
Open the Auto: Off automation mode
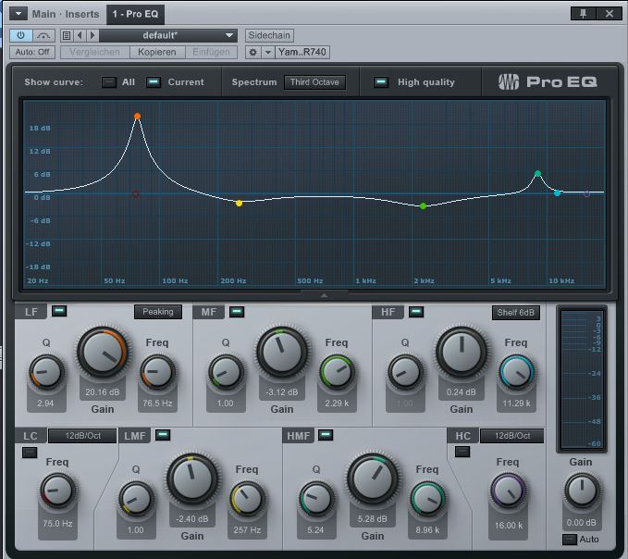32,52
